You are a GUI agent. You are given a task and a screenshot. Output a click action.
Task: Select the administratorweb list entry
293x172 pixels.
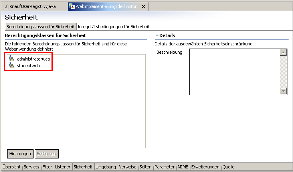33,59
